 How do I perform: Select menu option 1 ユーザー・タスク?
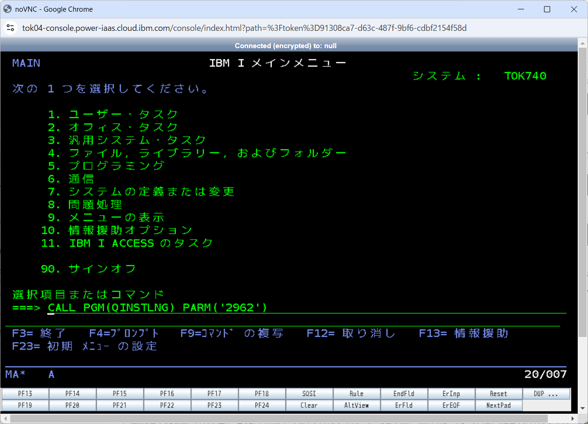[x=113, y=114]
